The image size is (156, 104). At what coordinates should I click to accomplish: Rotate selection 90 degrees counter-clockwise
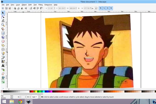[x=15, y=8]
